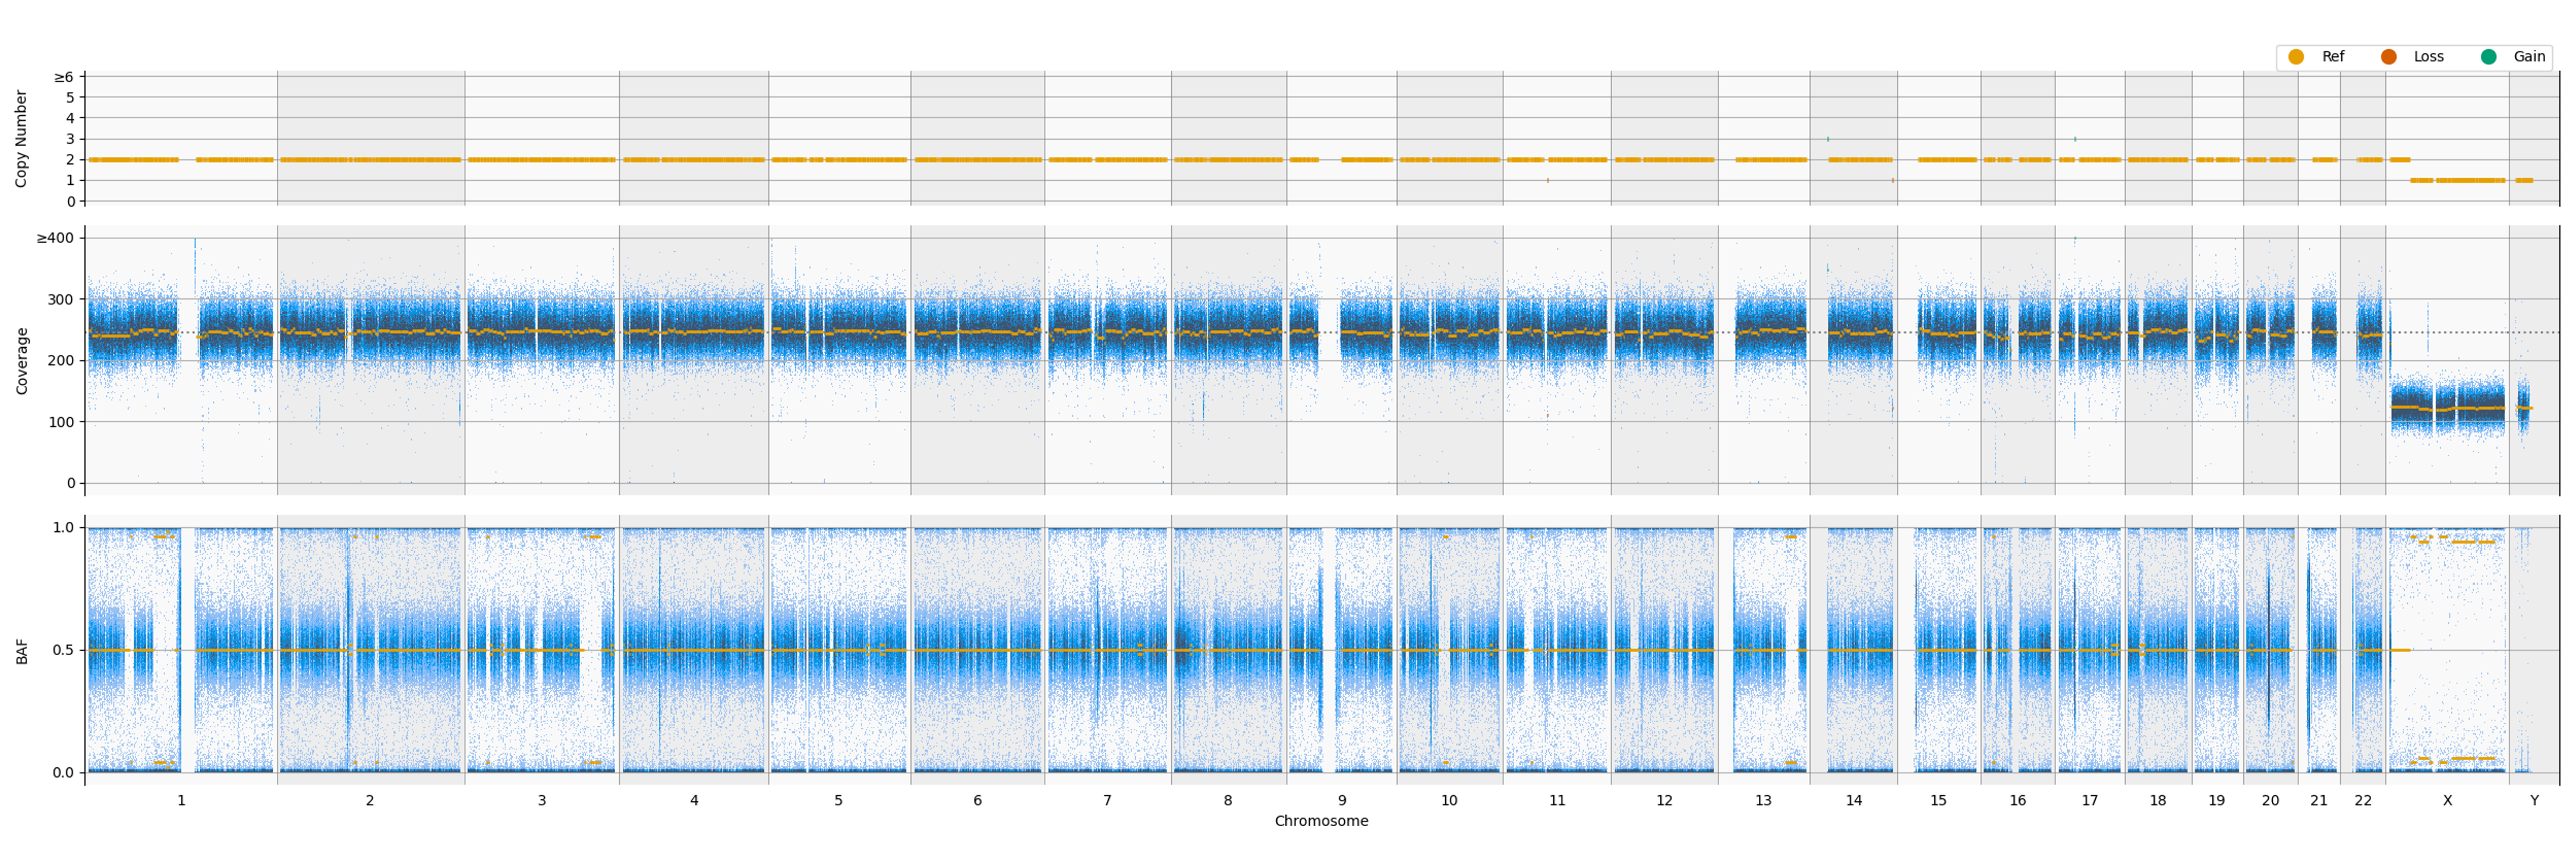The image size is (2576, 844).
Task: Click the Coverage axis title
Action: (21, 360)
